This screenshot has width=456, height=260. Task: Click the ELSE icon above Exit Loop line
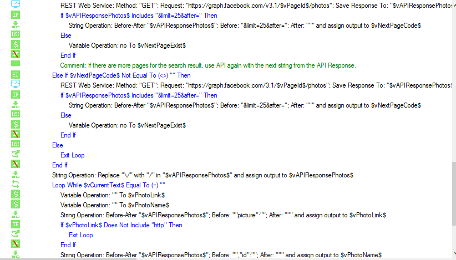click(x=16, y=144)
